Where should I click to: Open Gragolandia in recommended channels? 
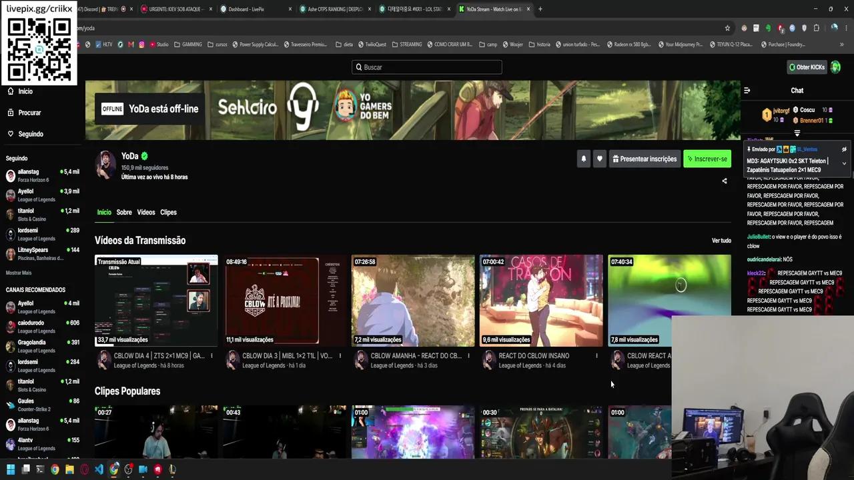41,346
